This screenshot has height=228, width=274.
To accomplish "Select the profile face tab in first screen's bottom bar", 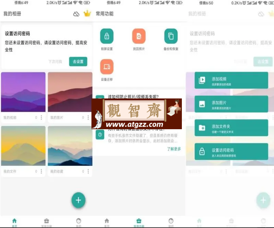I will [x=79, y=222].
